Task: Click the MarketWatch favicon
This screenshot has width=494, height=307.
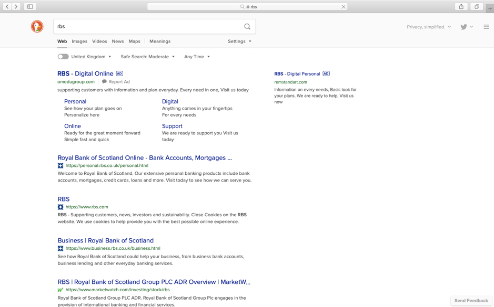Action: (61, 290)
